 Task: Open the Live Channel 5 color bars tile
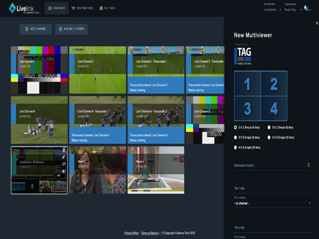205,120
